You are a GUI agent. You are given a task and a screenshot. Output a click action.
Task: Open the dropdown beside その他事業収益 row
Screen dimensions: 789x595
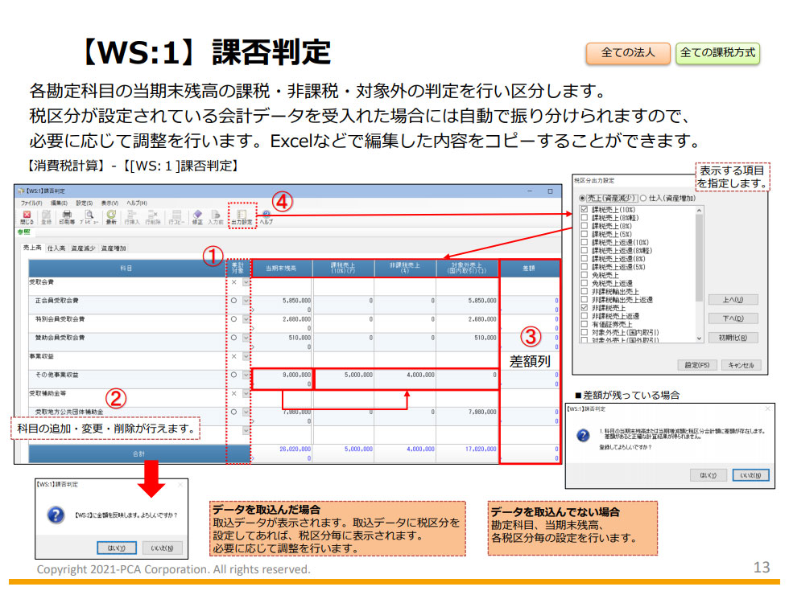246,374
